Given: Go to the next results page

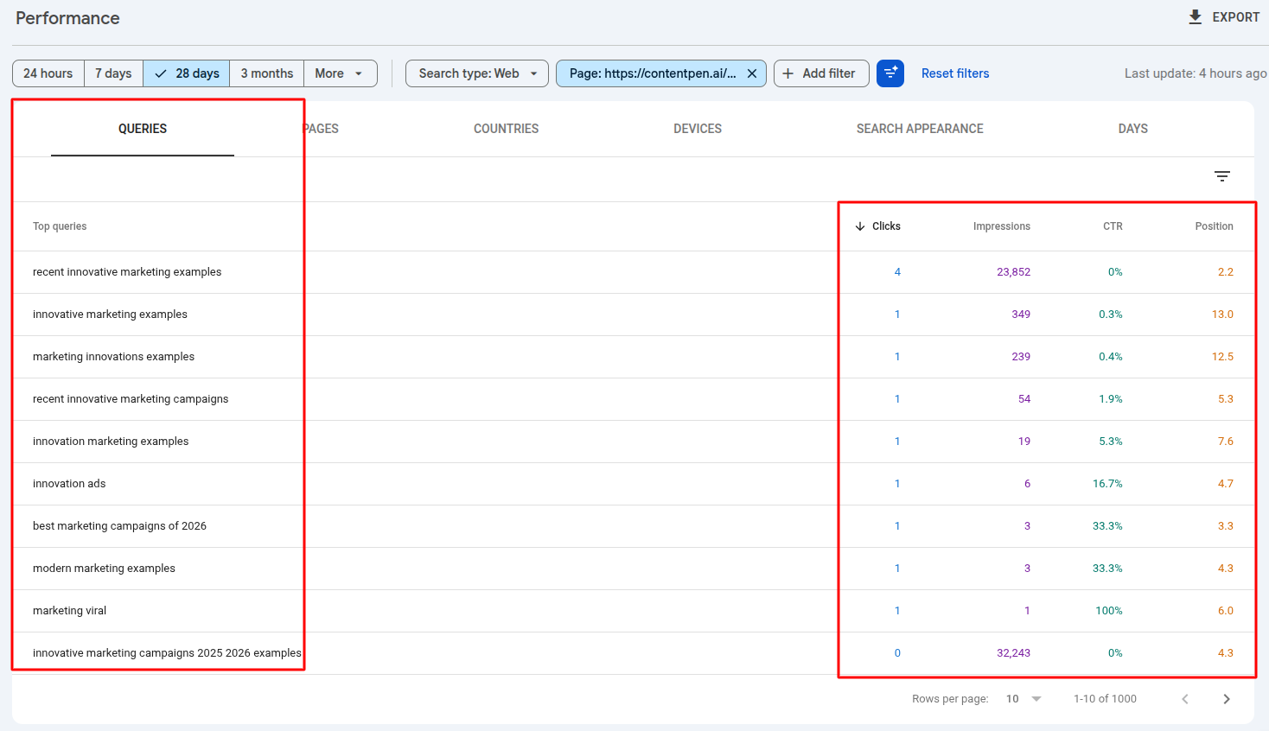Looking at the screenshot, I should tap(1226, 698).
